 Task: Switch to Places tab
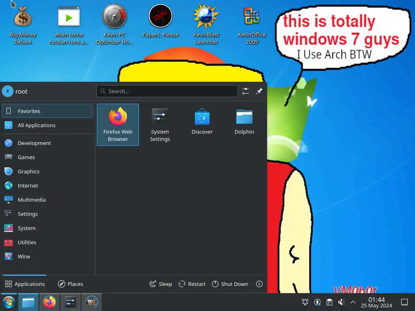[71, 284]
